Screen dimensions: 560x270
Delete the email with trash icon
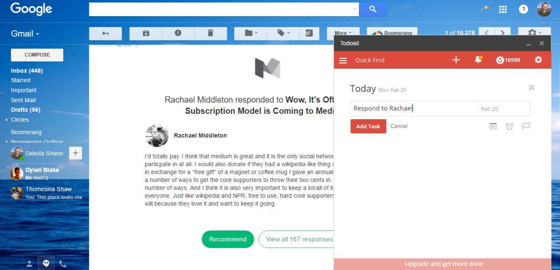click(210, 33)
